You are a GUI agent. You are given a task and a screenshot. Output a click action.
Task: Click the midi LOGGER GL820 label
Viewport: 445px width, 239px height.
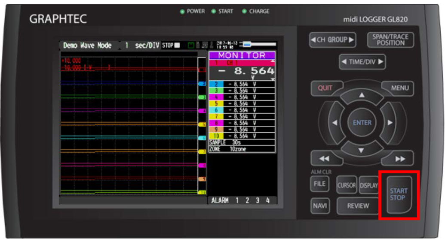(375, 20)
